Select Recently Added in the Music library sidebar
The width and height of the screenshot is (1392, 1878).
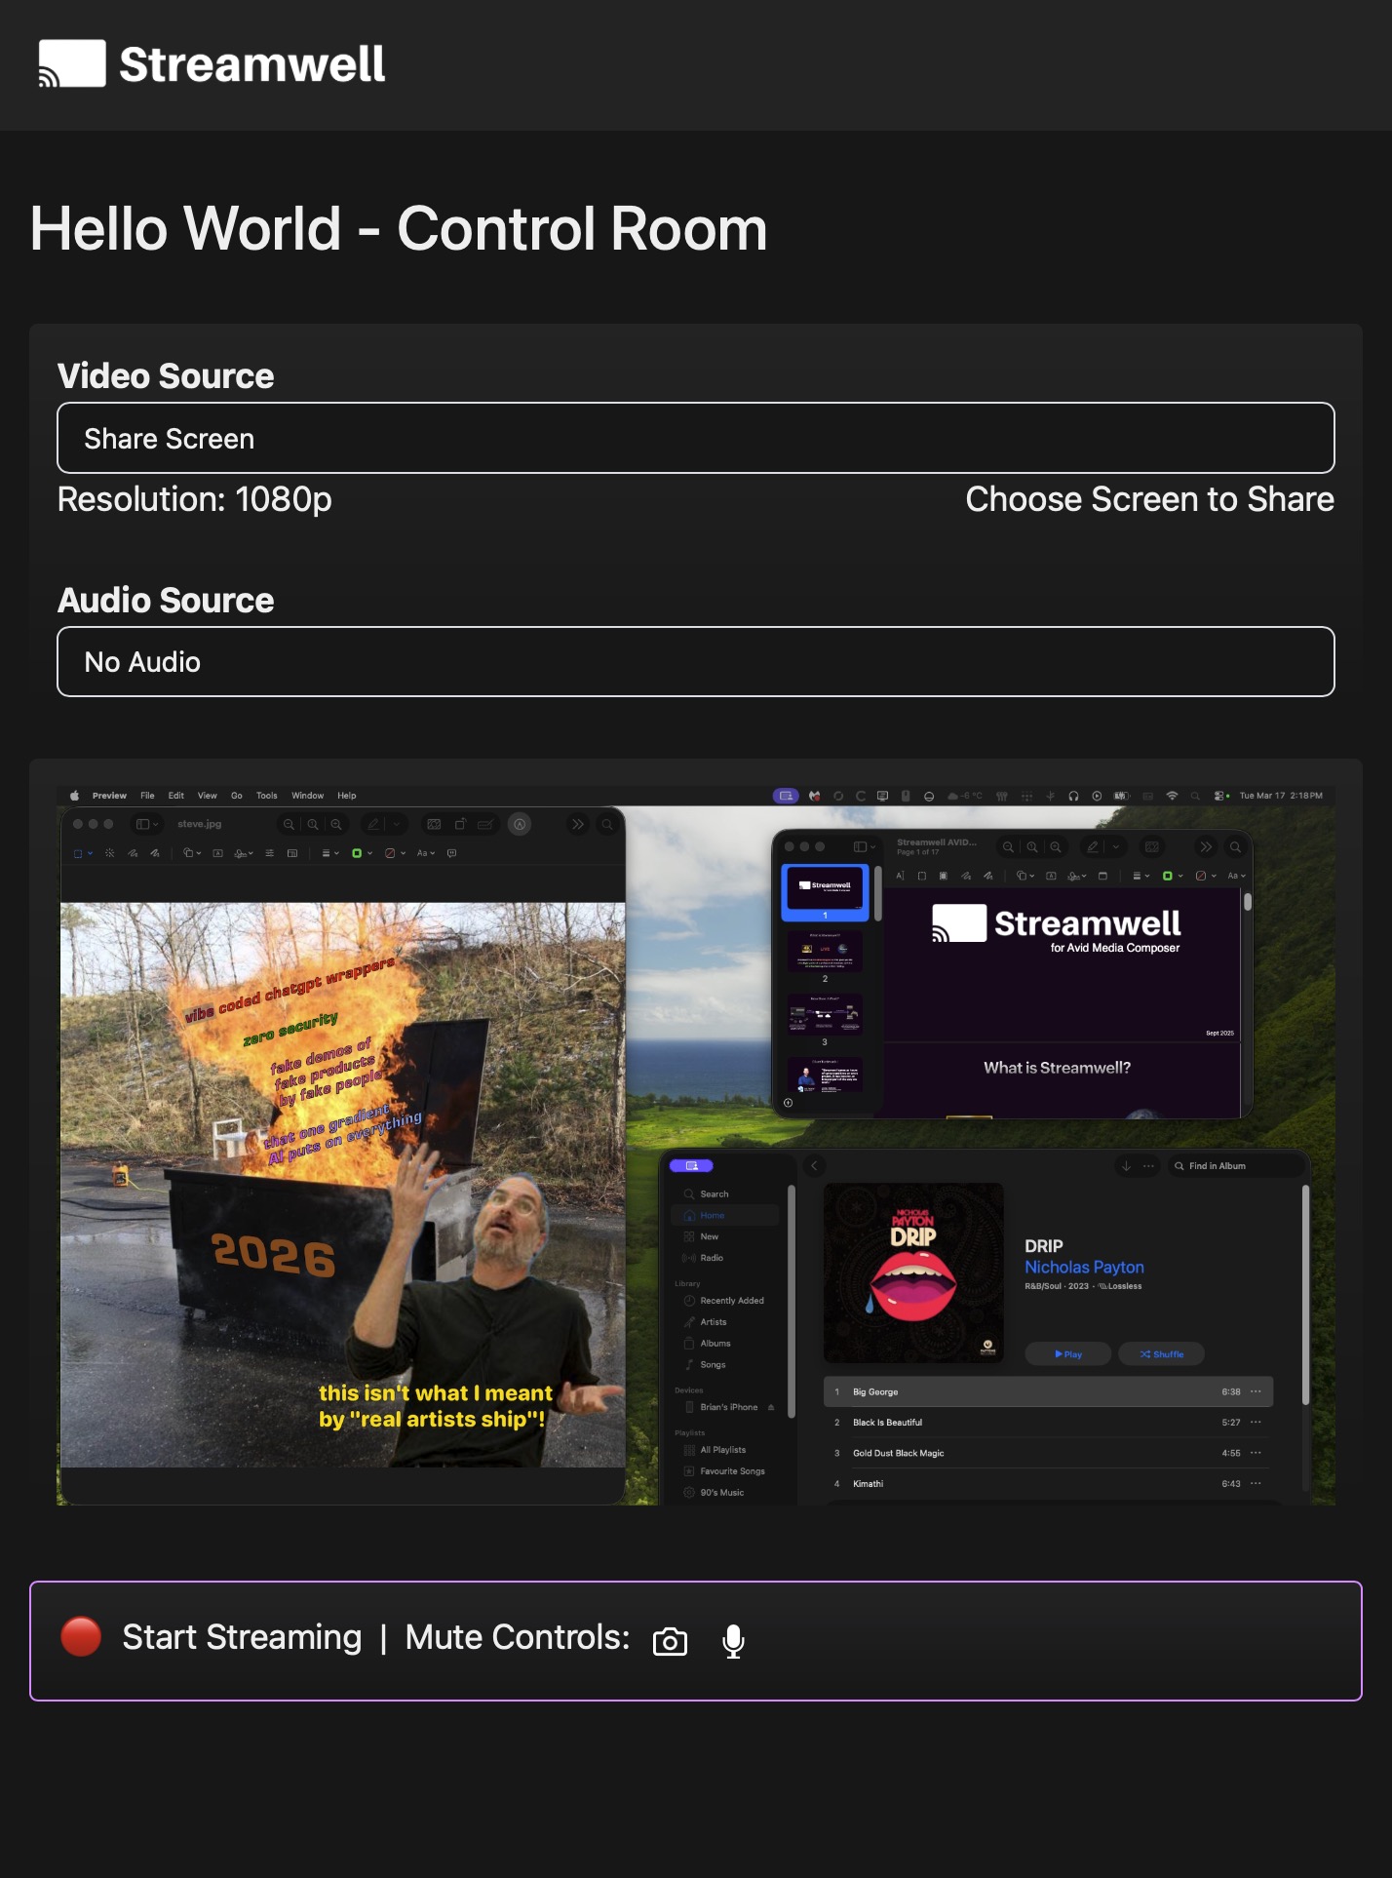point(731,1301)
